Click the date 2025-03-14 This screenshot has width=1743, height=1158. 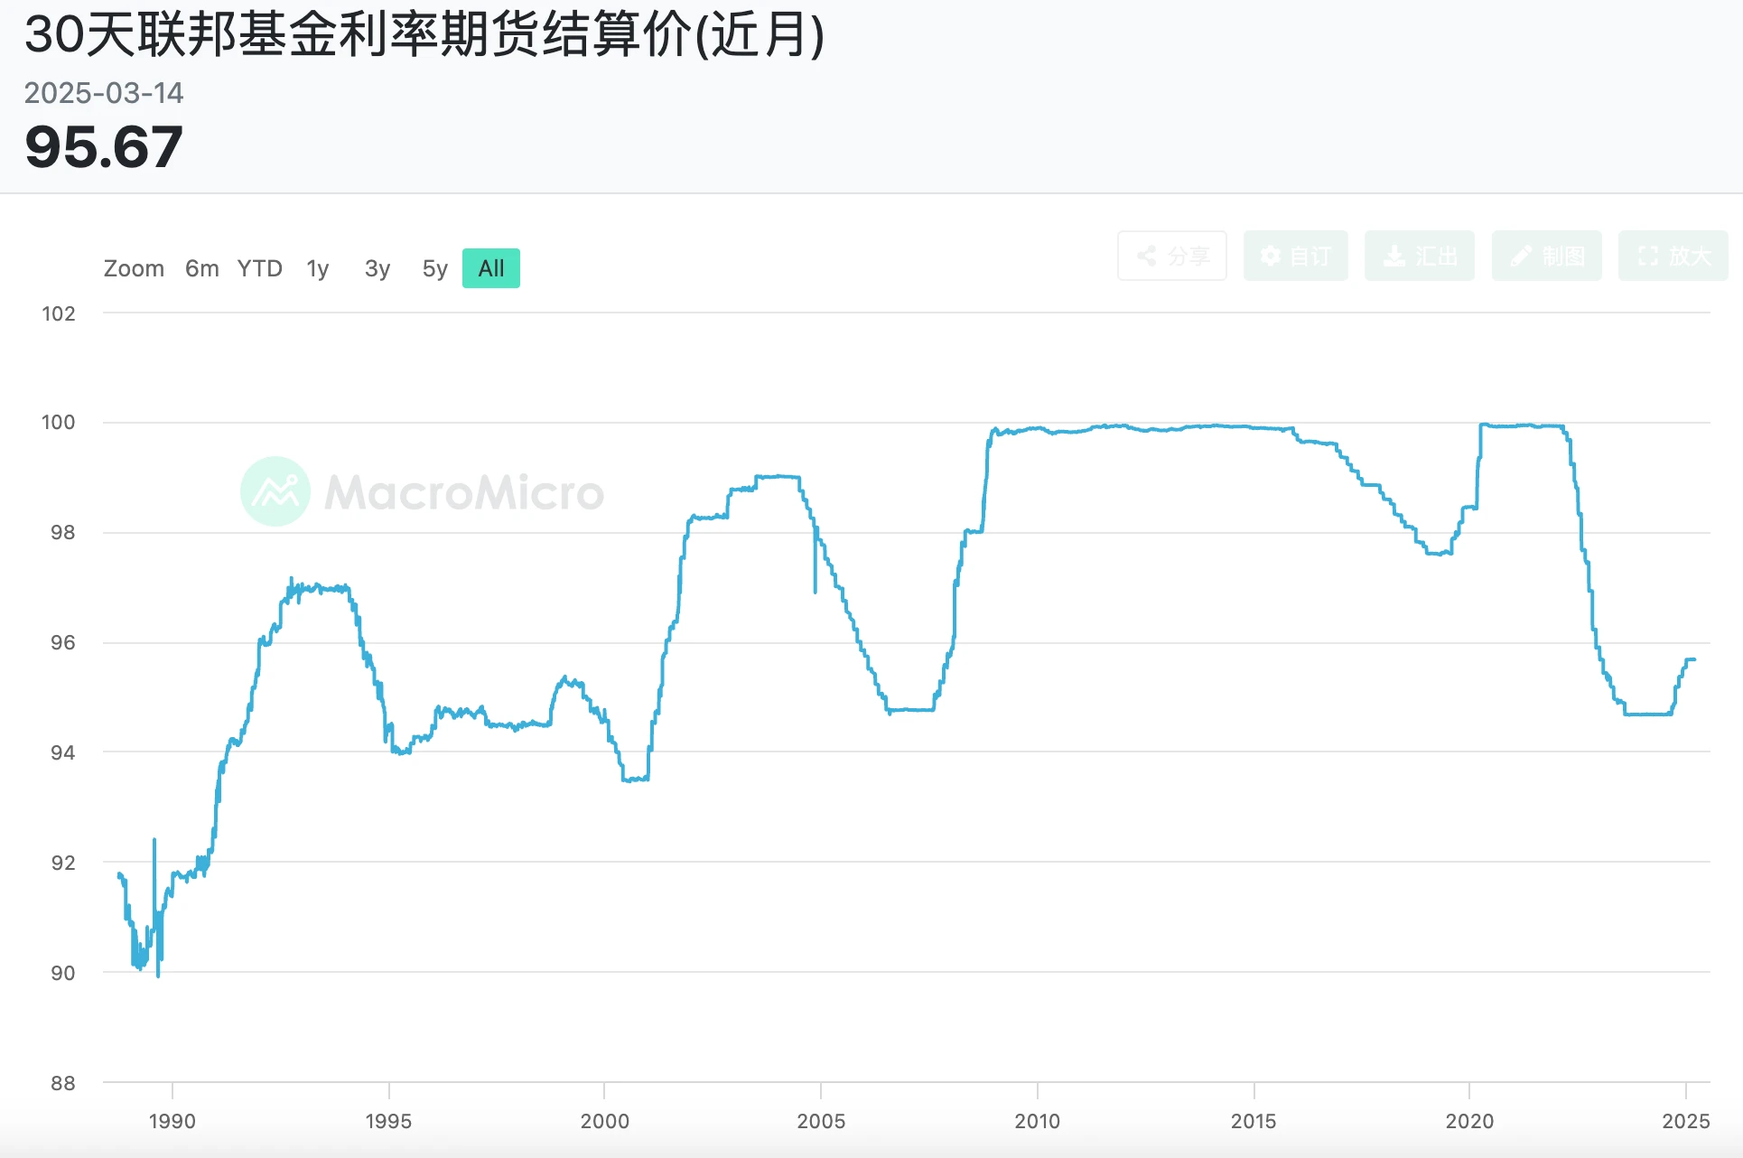tap(104, 93)
